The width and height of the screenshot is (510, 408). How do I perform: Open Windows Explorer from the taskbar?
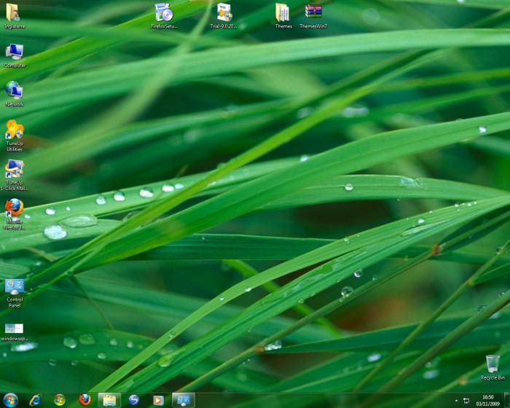pyautogui.click(x=109, y=399)
